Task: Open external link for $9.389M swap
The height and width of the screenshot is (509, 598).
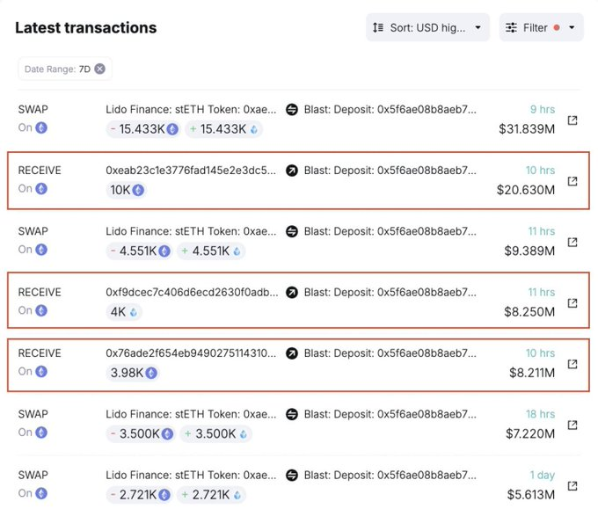Action: point(572,242)
